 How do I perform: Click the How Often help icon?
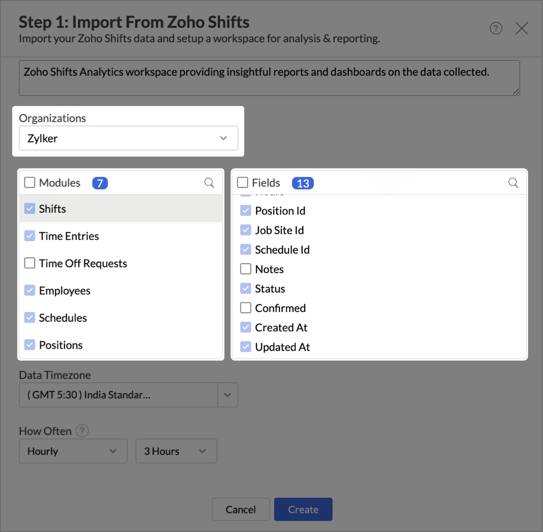point(82,431)
